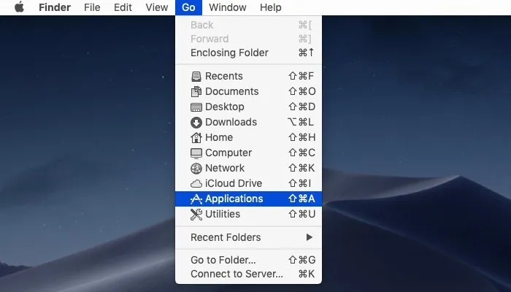The height and width of the screenshot is (292, 511).
Task: Select the Network label in Go menu
Action: (x=225, y=168)
